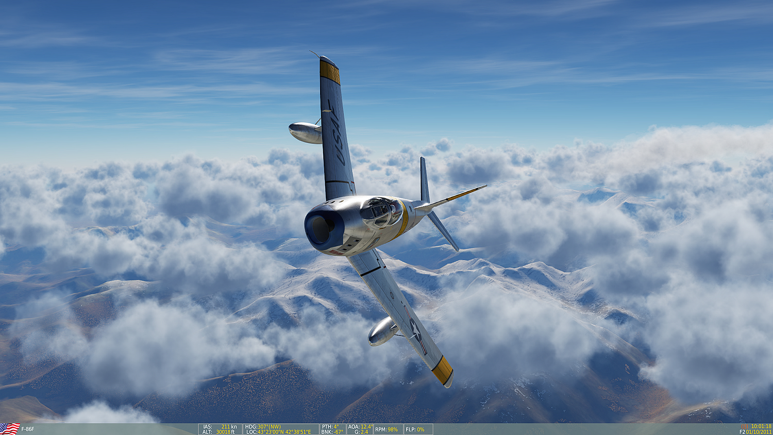Click the FLP flaps percentage indicator
Screen dimensions: 773x435
point(415,429)
